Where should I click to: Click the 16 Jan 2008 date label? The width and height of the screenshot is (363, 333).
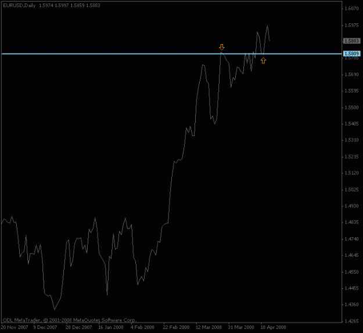(111, 327)
